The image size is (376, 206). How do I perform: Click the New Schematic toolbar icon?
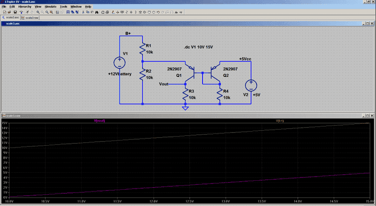tap(5, 12)
